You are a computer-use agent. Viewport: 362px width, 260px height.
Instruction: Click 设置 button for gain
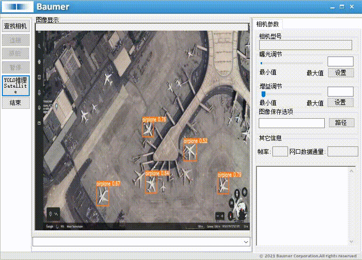point(340,102)
